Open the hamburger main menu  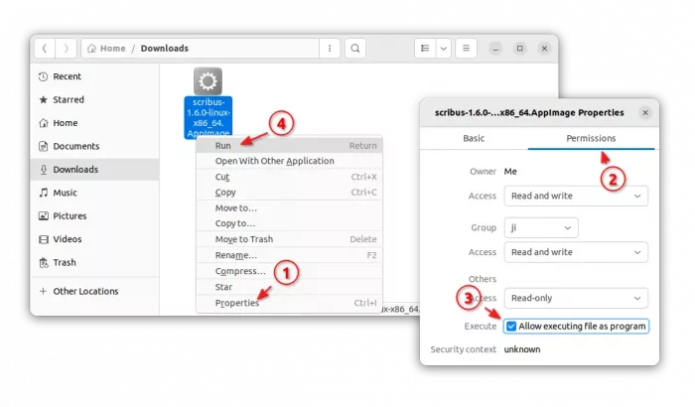coord(467,48)
